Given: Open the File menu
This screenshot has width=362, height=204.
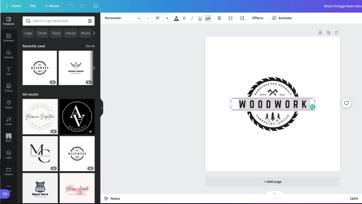Looking at the screenshot, I should [x=33, y=6].
